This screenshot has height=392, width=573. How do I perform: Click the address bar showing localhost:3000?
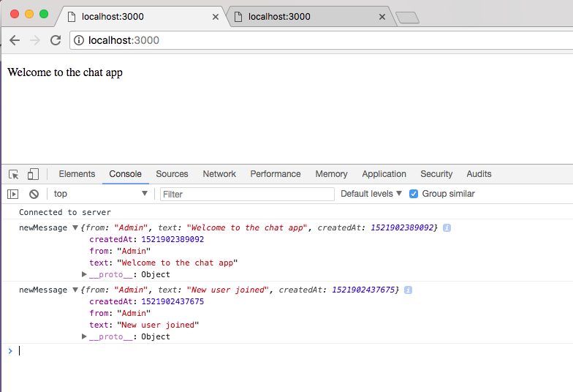292,40
